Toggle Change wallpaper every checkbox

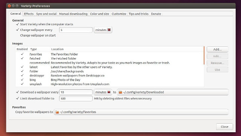(18, 30)
